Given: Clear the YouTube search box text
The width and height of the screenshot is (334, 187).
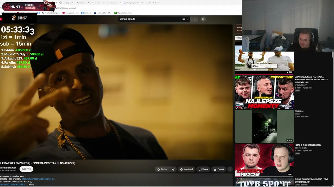Looking at the screenshot, I should point(187,19).
